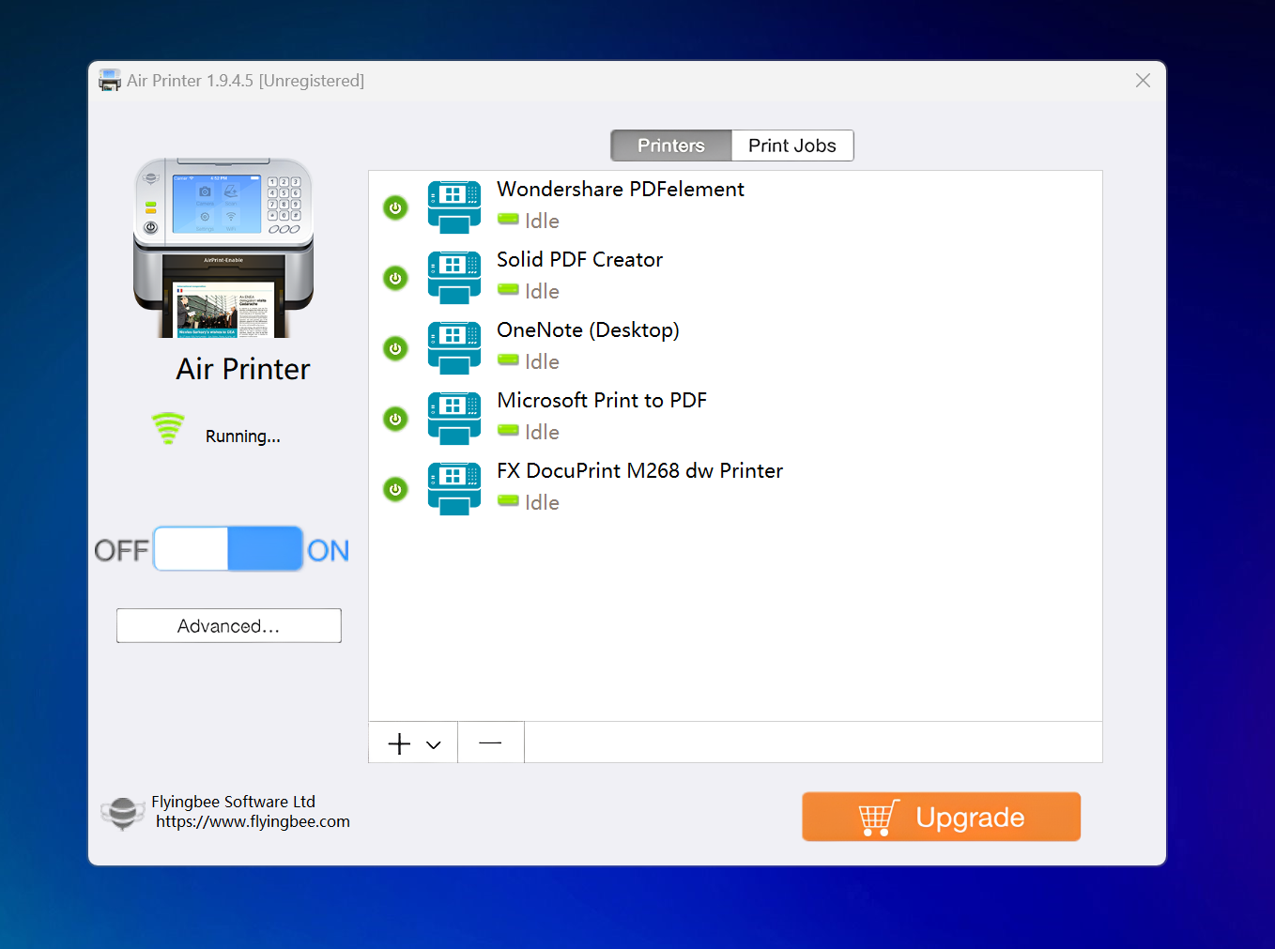Click the FX DocuPrint M268 dw printer icon
This screenshot has width=1275, height=949.
click(x=454, y=489)
